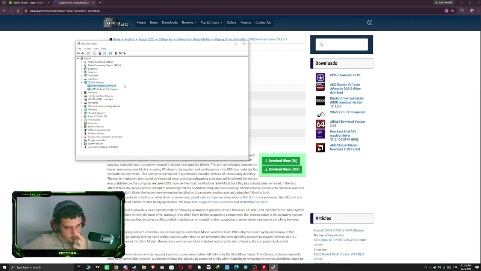This screenshot has width=481, height=271.
Task: Open the Contact Us link in navigation
Action: (263, 23)
